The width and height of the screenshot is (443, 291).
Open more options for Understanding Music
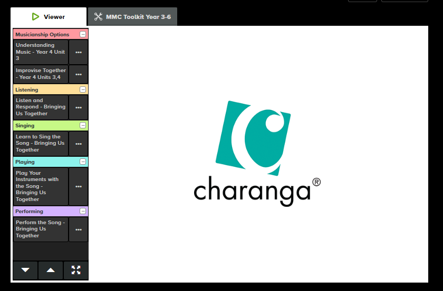pyautogui.click(x=79, y=52)
